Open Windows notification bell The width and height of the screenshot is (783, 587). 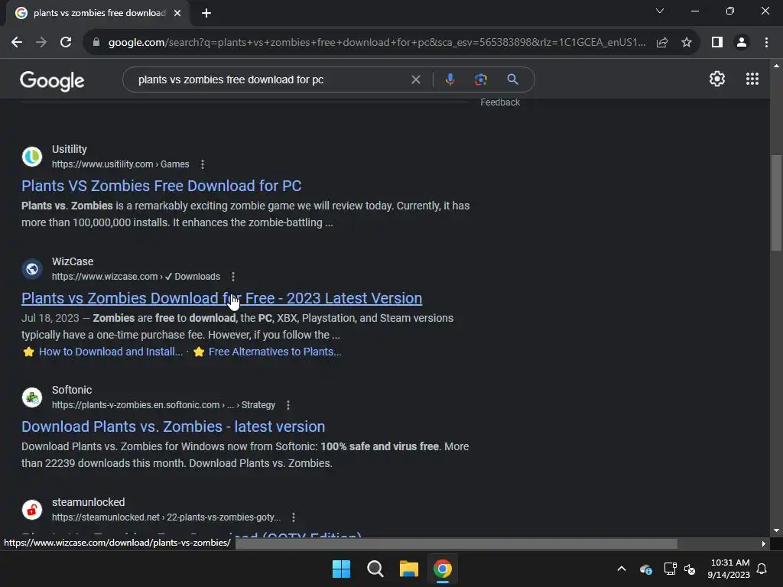[x=762, y=569]
